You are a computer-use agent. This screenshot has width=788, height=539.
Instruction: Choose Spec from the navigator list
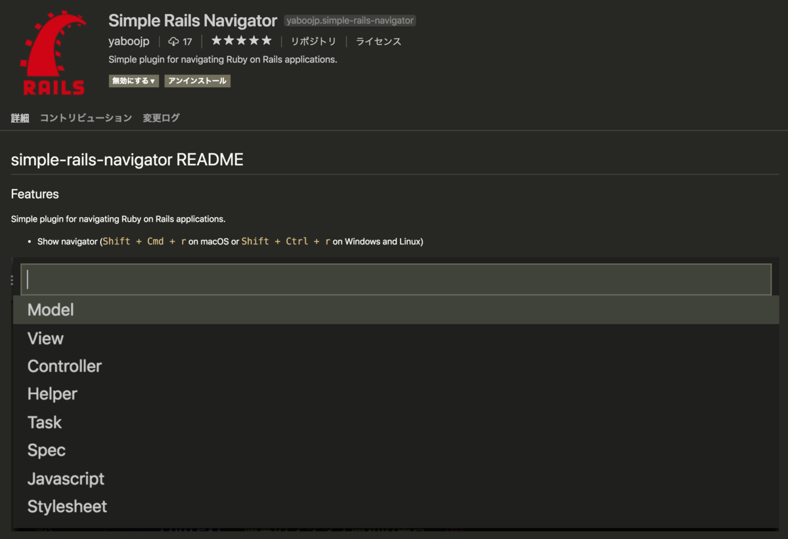pyautogui.click(x=396, y=450)
